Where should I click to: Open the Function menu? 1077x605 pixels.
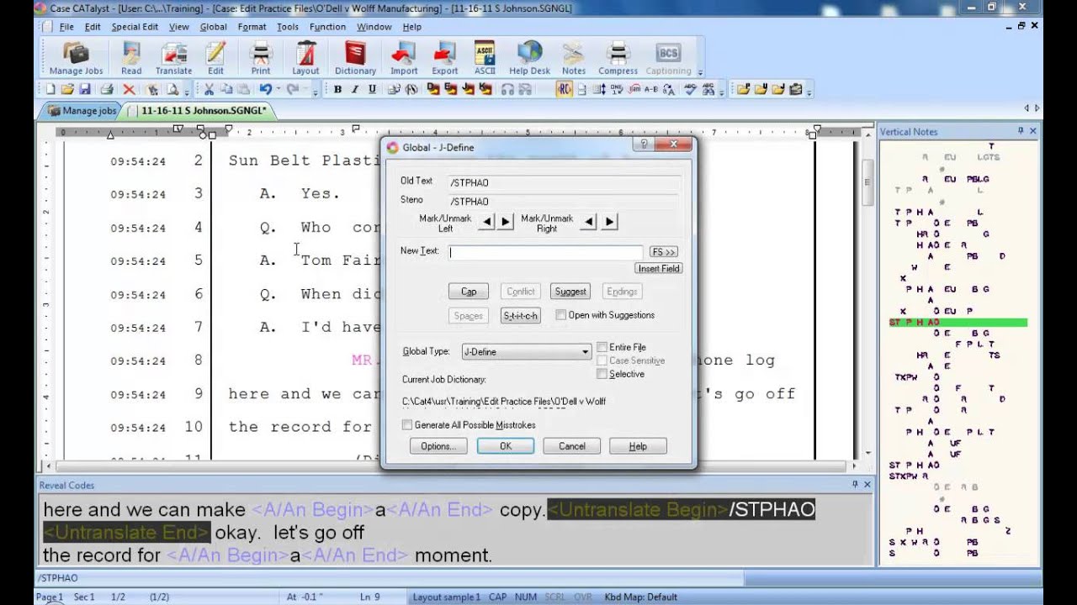click(x=327, y=27)
